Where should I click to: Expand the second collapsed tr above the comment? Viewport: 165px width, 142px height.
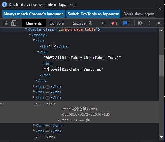click(34, 92)
